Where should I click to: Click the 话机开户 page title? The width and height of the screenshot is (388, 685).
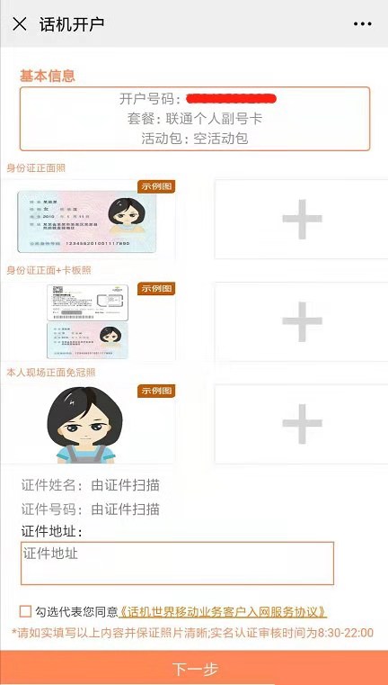(72, 24)
